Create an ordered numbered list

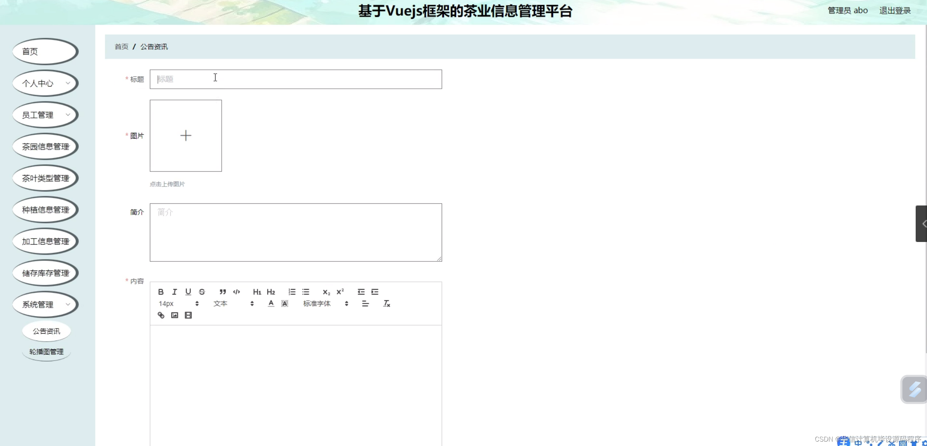(x=292, y=292)
